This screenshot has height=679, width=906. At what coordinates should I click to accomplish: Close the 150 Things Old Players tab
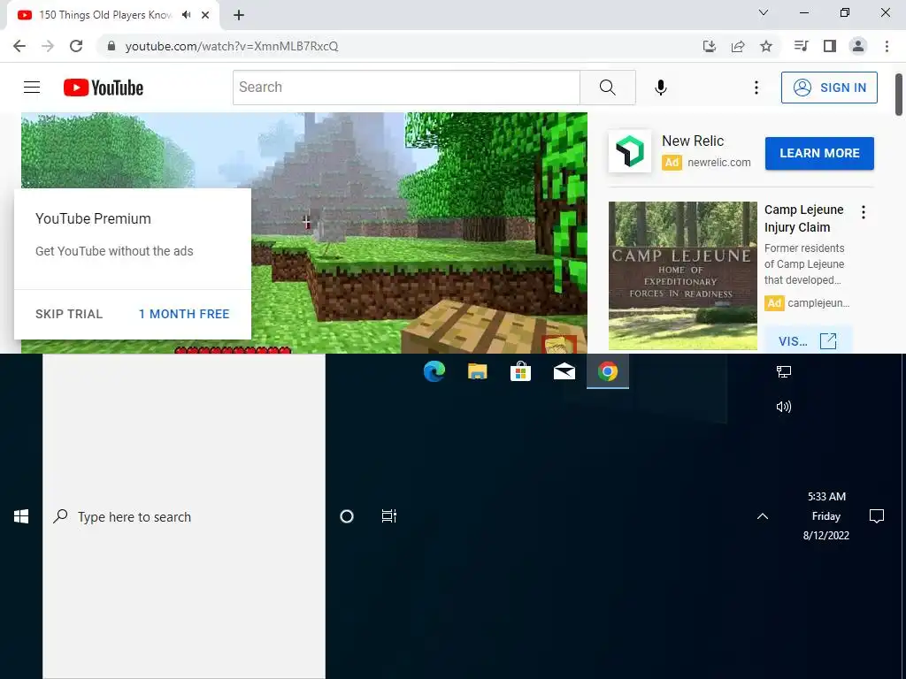205,15
